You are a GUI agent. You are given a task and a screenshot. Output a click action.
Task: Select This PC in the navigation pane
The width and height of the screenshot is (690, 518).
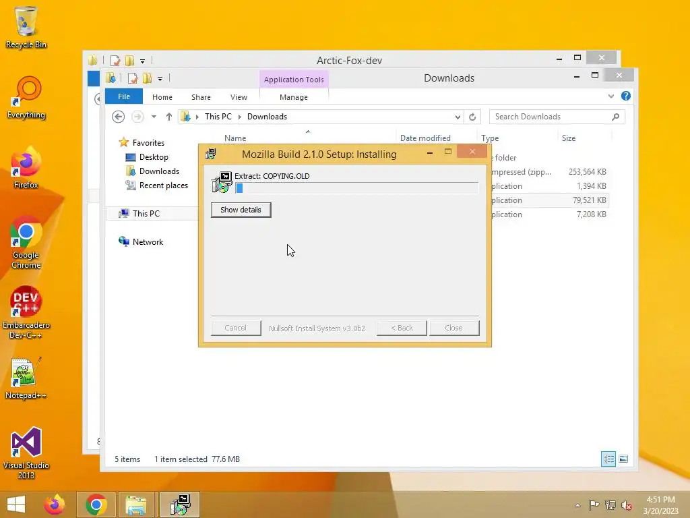[146, 214]
